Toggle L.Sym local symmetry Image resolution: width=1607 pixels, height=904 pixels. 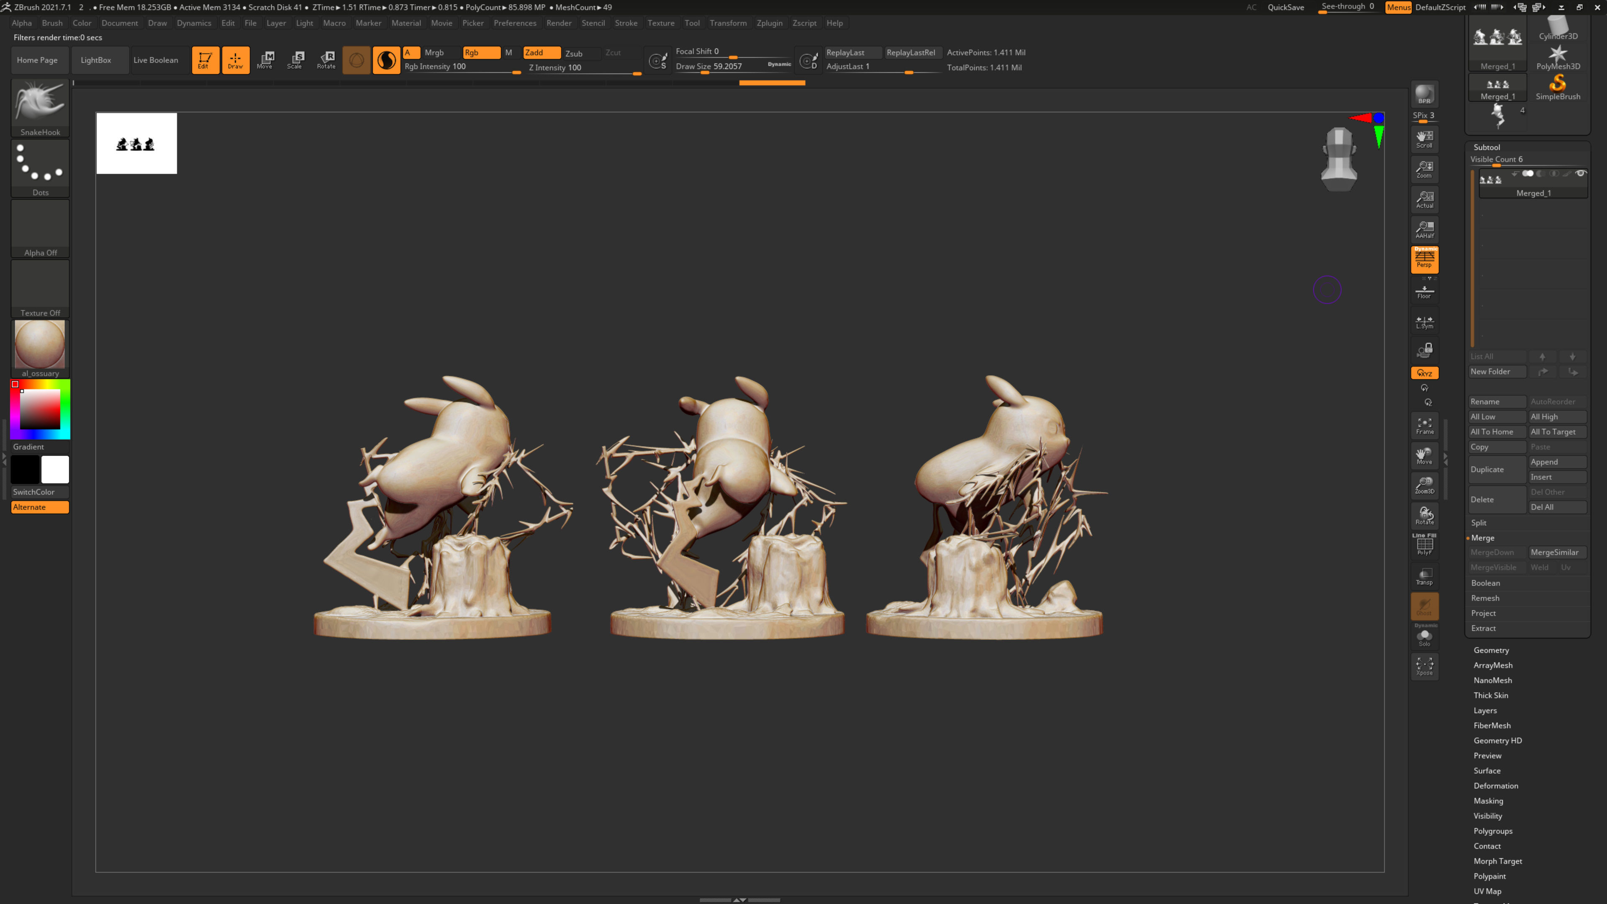1425,321
